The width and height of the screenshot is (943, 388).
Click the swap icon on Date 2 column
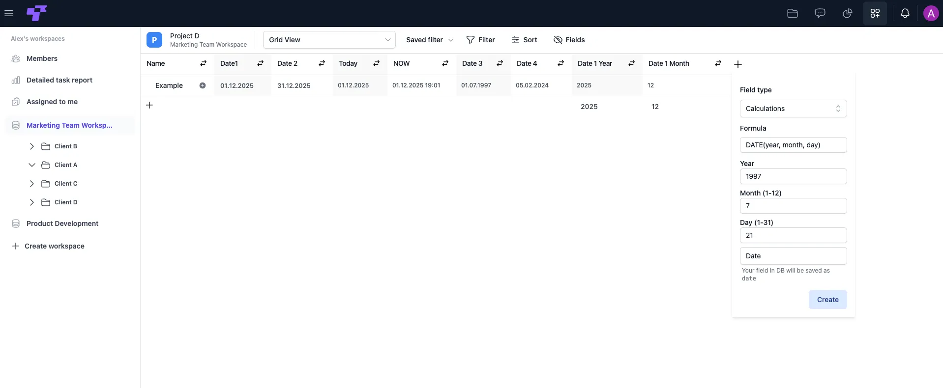coord(322,63)
